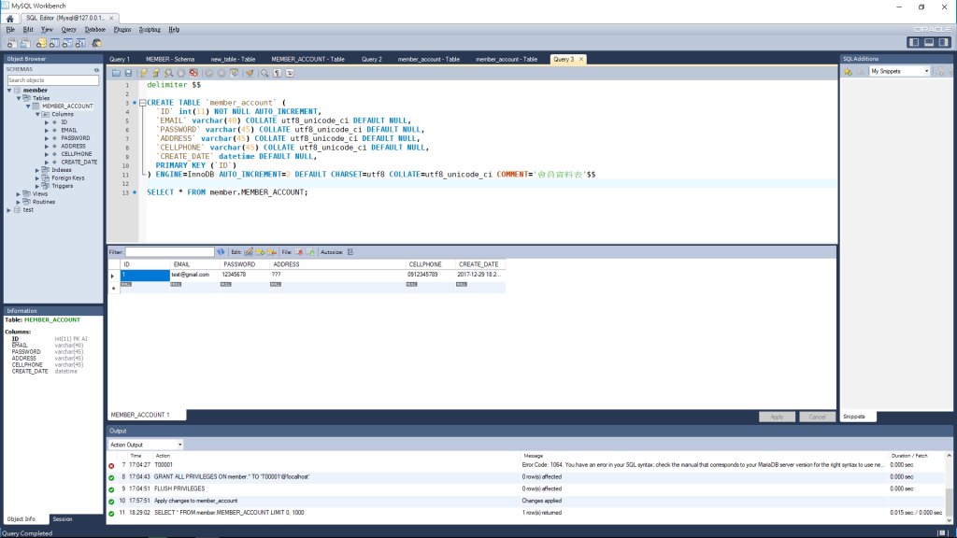Open a script file with the folder icon in Query 3 editor

coord(116,73)
